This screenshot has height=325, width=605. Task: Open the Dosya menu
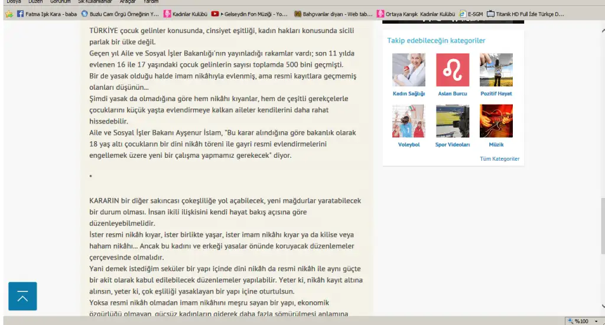14,2
